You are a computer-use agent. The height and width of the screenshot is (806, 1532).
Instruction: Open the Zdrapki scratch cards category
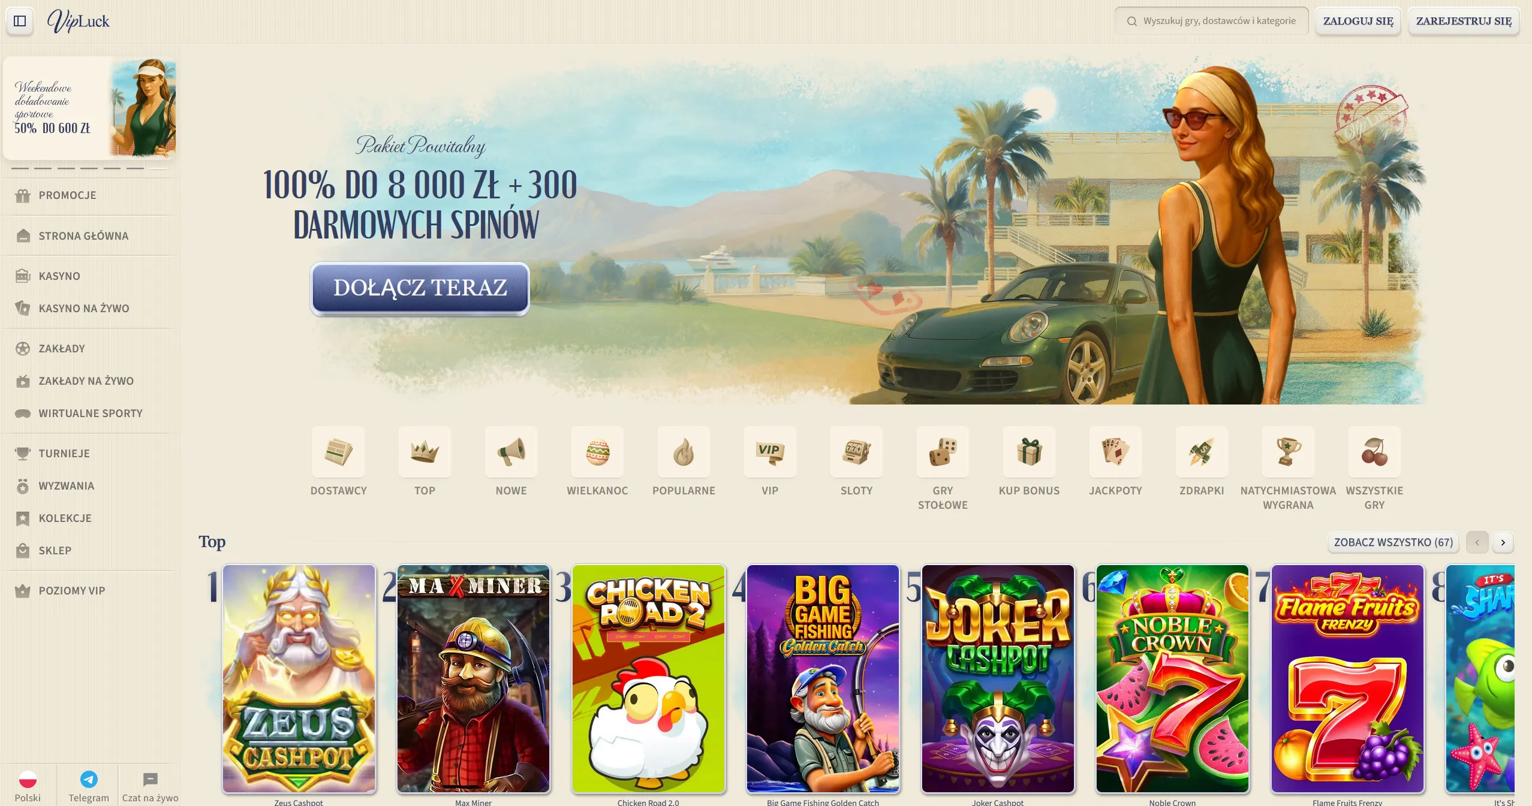pyautogui.click(x=1202, y=452)
